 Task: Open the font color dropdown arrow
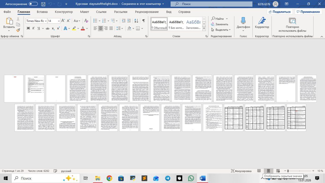tap(87, 28)
